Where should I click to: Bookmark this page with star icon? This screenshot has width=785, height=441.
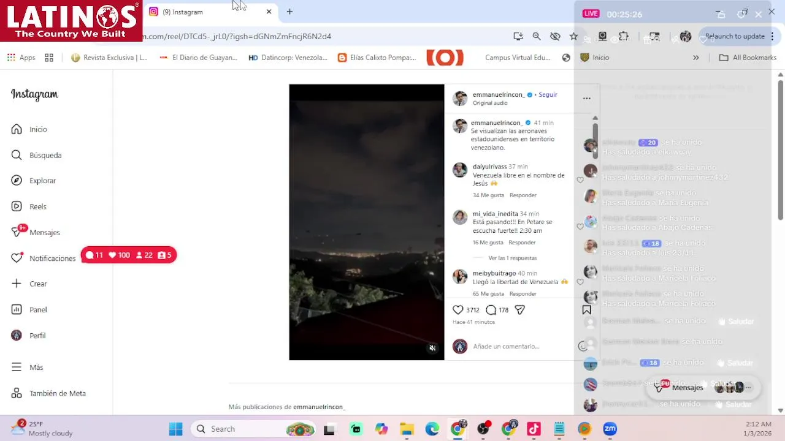tap(573, 36)
